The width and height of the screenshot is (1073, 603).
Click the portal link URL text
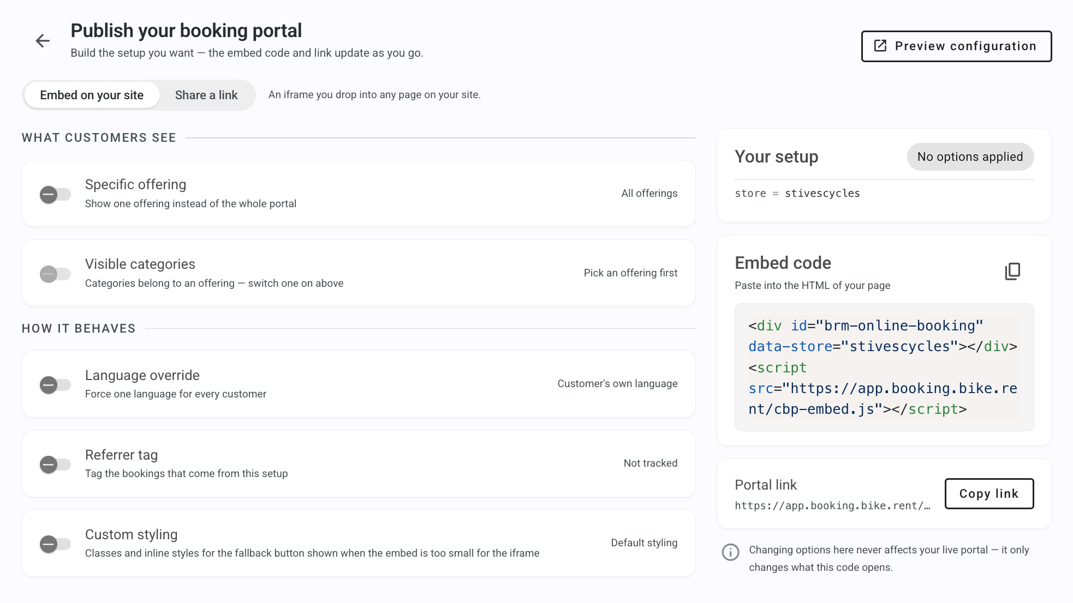click(832, 505)
